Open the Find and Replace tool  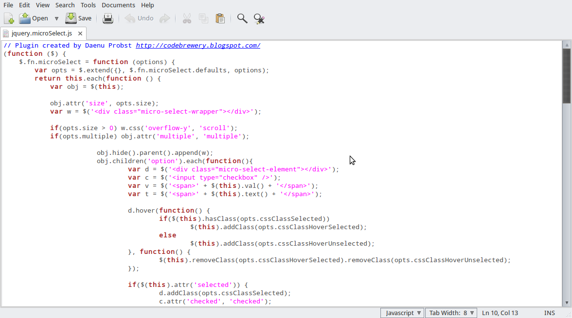(x=259, y=18)
